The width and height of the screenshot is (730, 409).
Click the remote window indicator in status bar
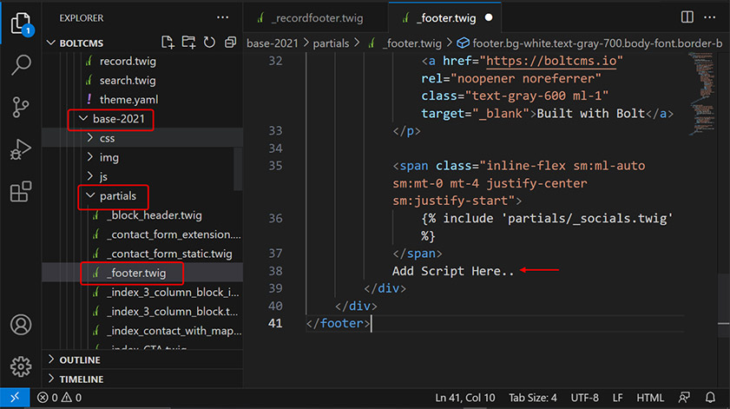pos(15,398)
